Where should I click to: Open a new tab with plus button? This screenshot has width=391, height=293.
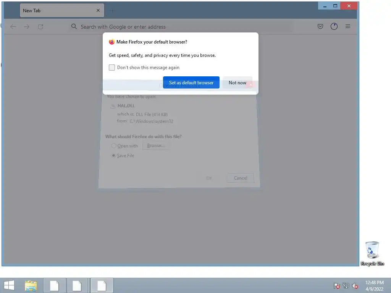pos(112,10)
